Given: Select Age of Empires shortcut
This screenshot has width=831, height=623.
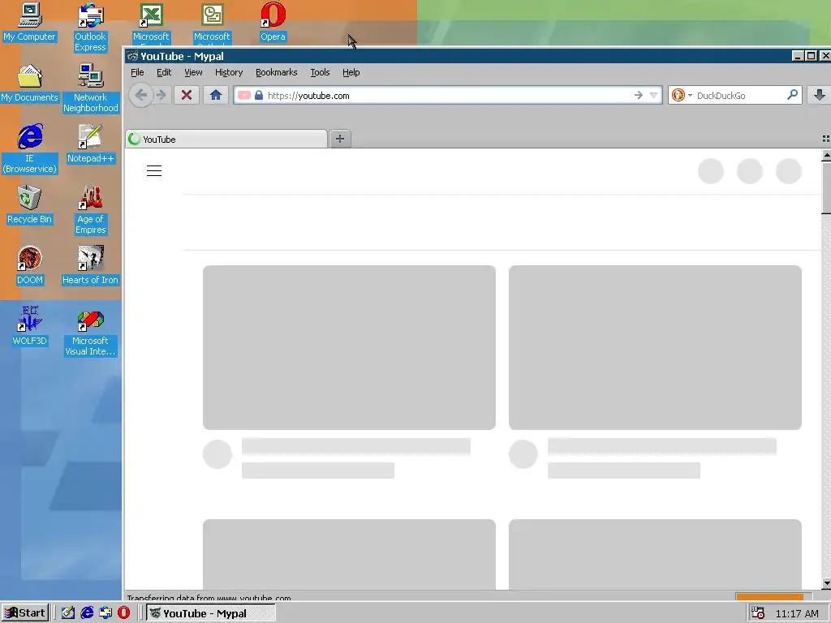Looking at the screenshot, I should coord(91,210).
